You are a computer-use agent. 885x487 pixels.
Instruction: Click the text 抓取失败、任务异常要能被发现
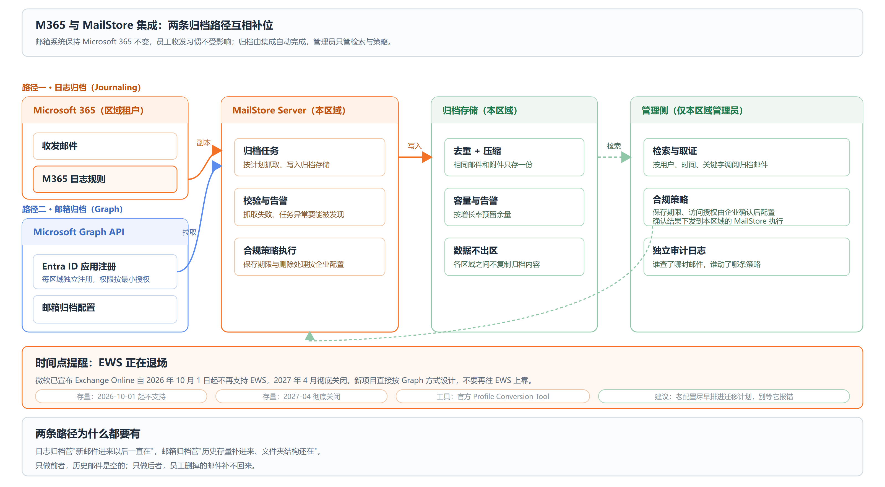pos(293,214)
